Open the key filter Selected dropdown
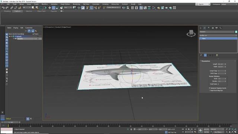This screenshot has width=238, height=134. point(217,129)
